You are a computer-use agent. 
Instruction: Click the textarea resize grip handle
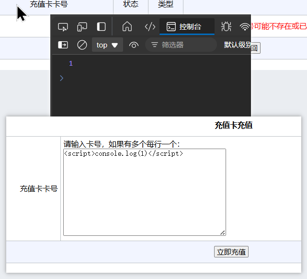[x=223, y=233]
